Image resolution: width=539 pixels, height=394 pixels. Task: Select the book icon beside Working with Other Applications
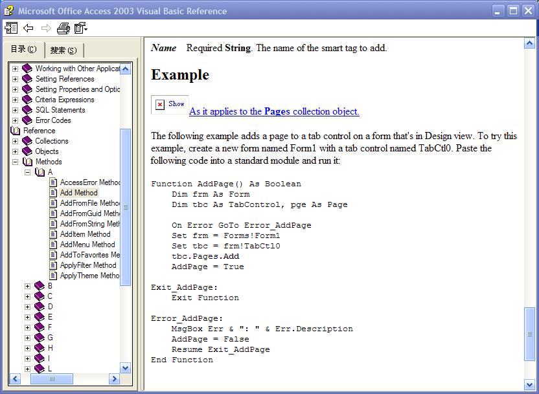[x=27, y=69]
